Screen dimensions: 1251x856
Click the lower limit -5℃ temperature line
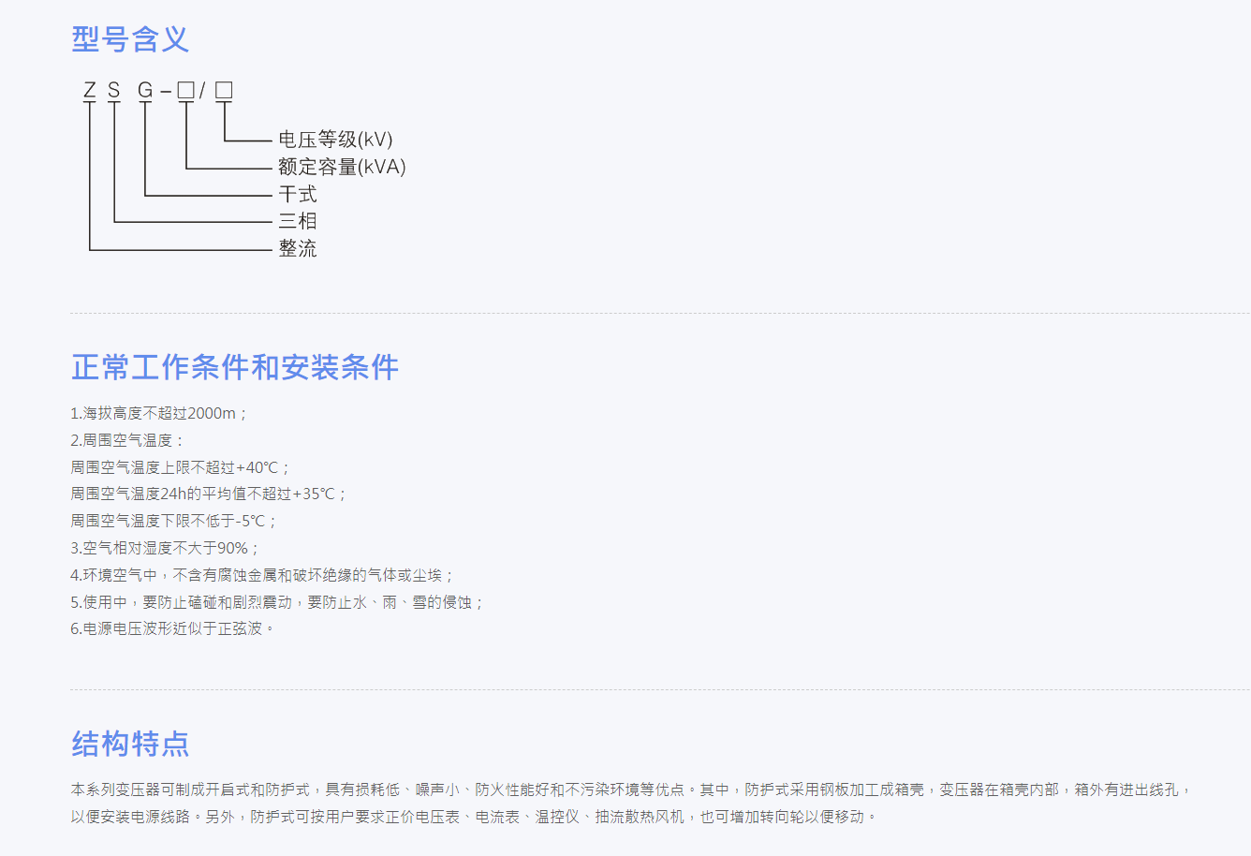click(173, 521)
